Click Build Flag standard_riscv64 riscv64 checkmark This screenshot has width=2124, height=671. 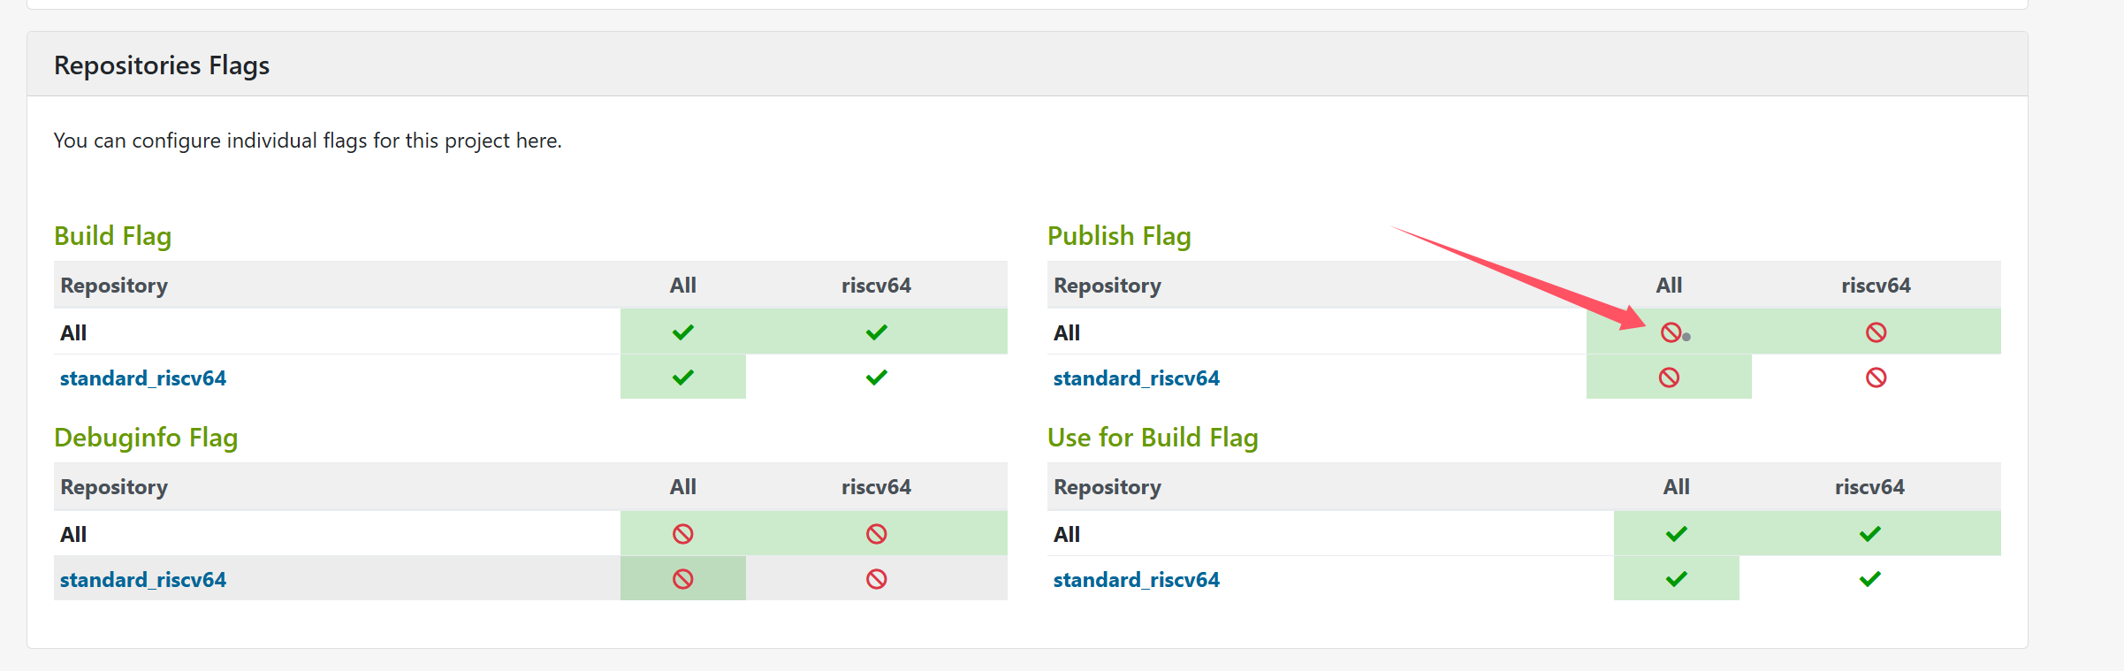[x=876, y=377]
